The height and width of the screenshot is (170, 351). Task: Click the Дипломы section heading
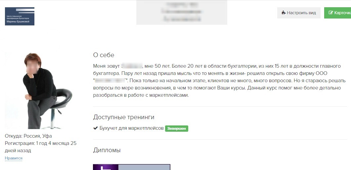click(x=107, y=150)
